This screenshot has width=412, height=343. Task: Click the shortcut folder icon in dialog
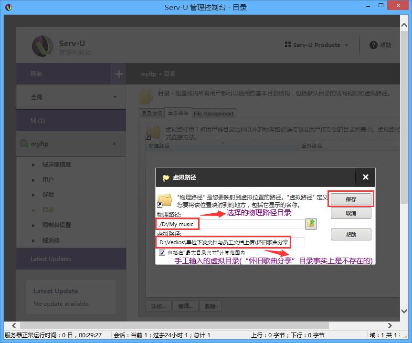pyautogui.click(x=165, y=200)
